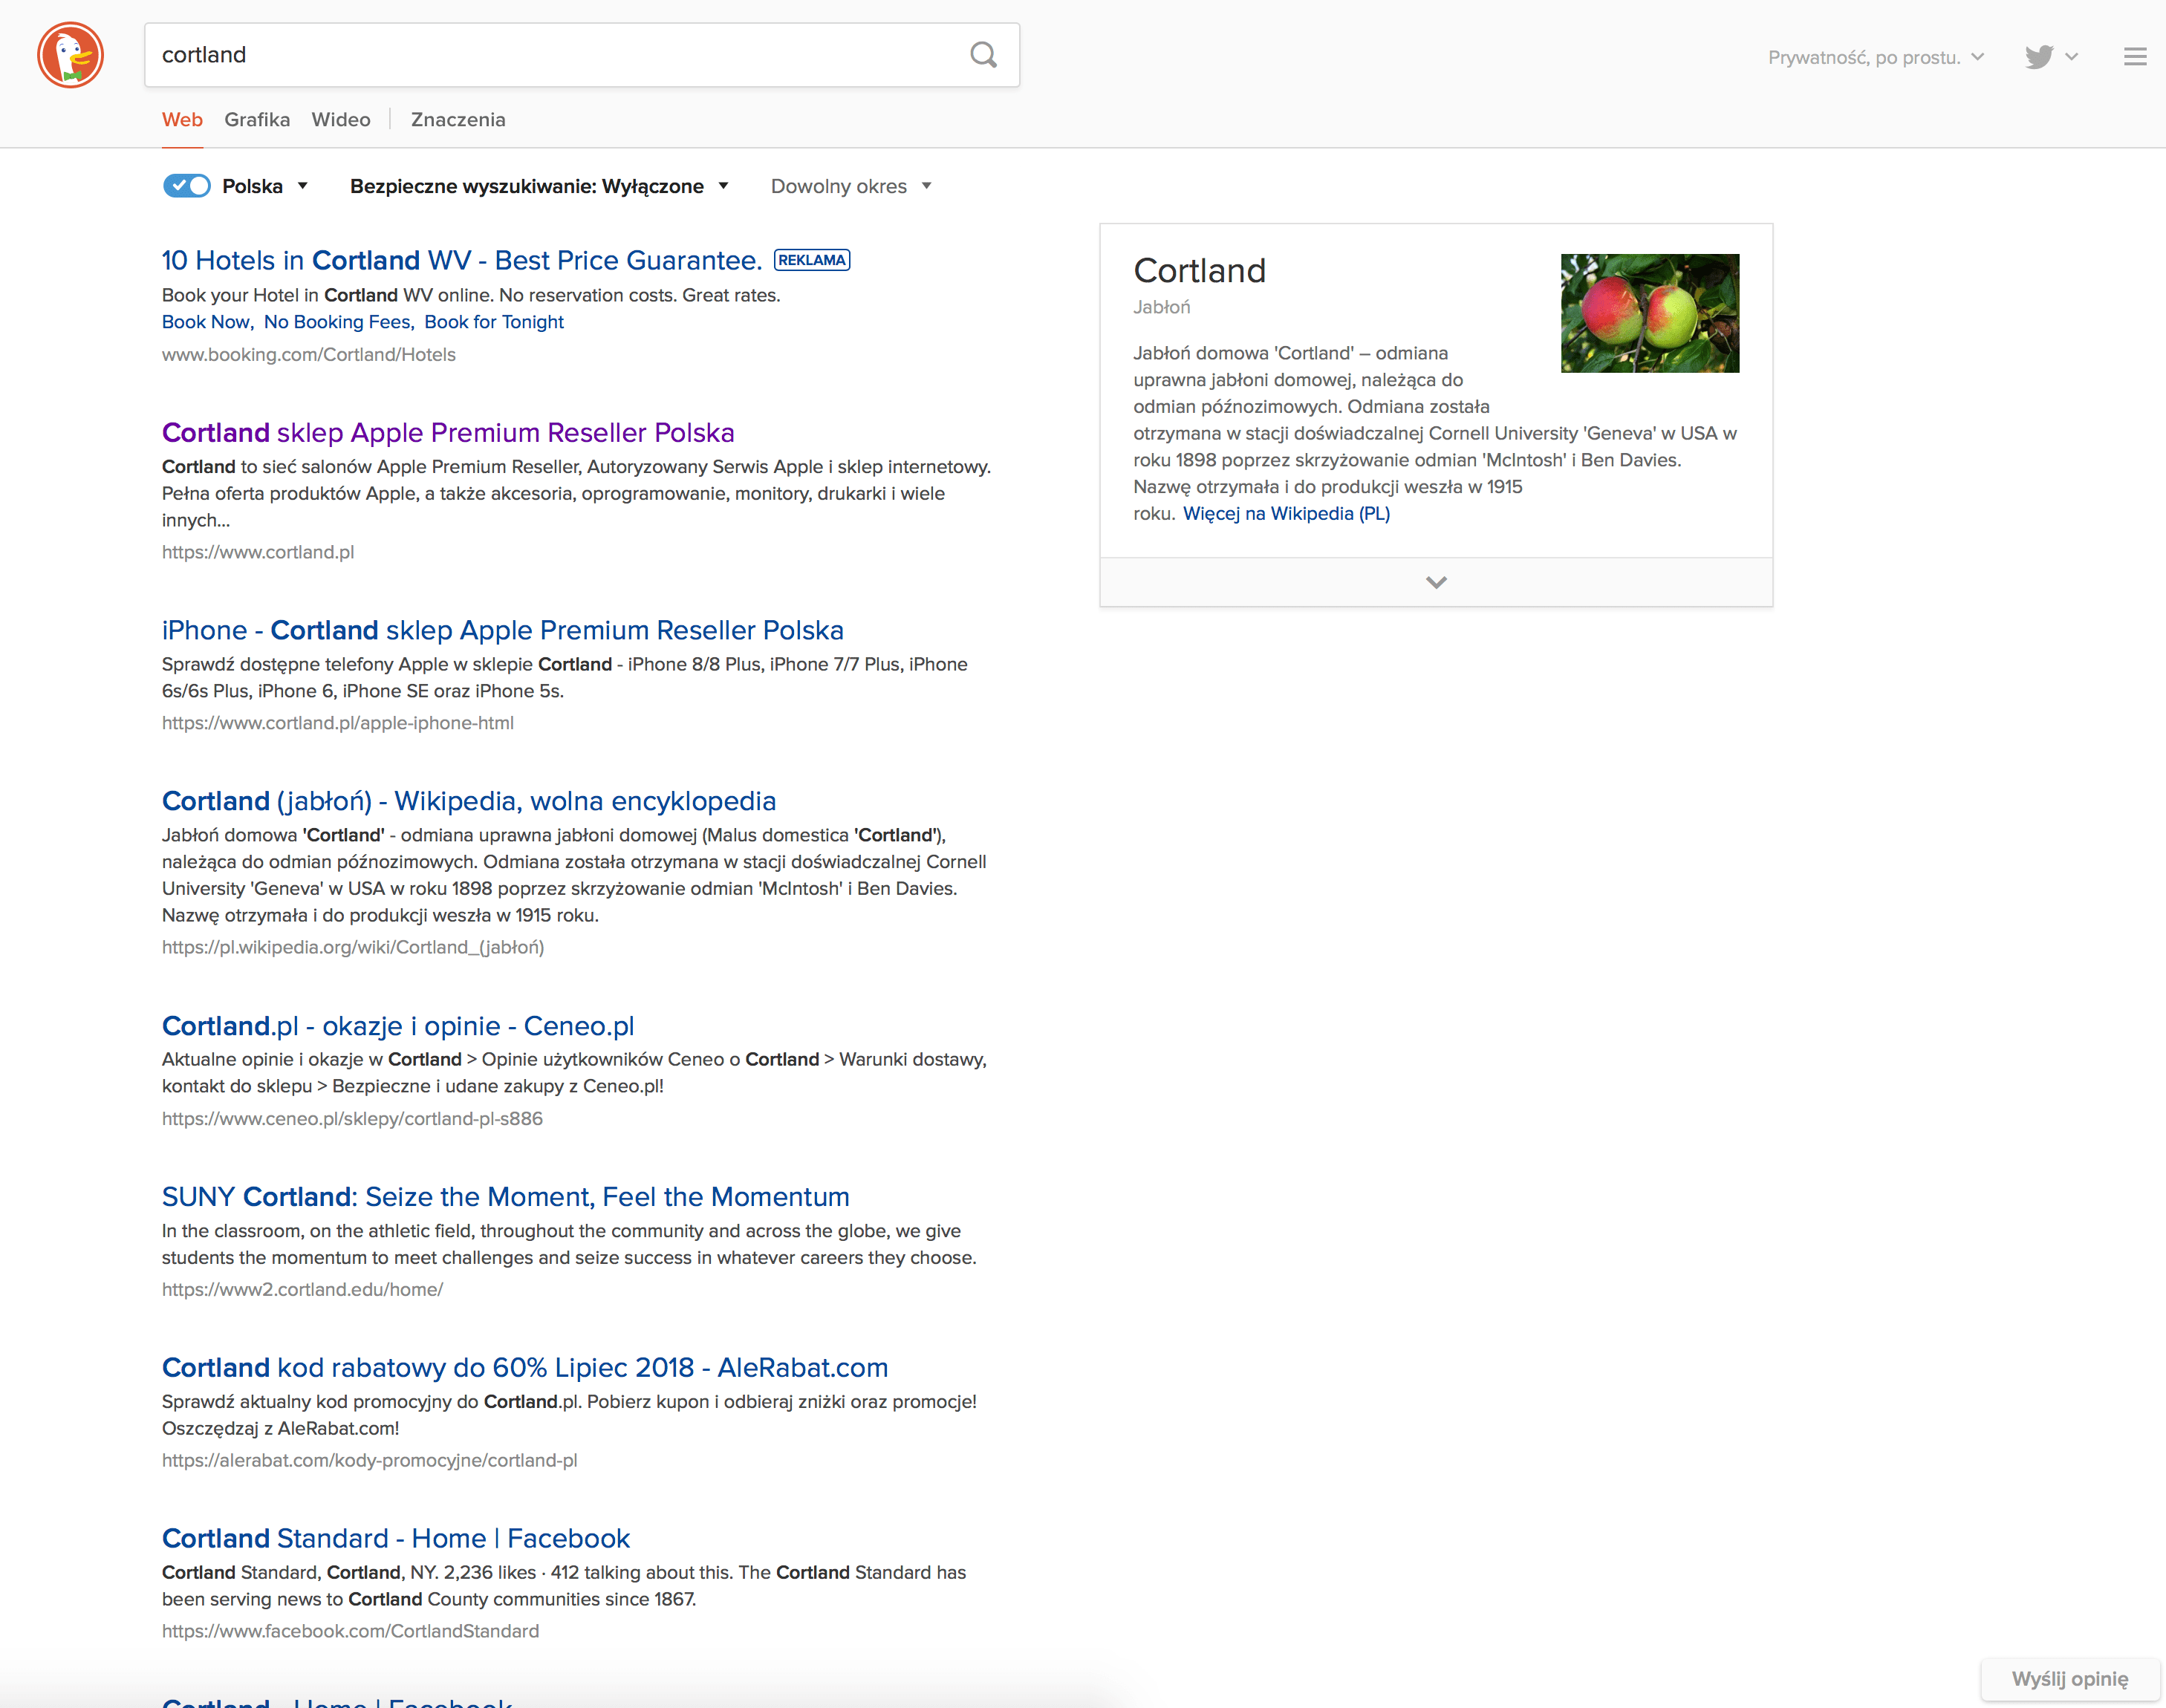The height and width of the screenshot is (1708, 2166).
Task: Click the pl.wikipedia.org Cortland URL
Action: (353, 947)
